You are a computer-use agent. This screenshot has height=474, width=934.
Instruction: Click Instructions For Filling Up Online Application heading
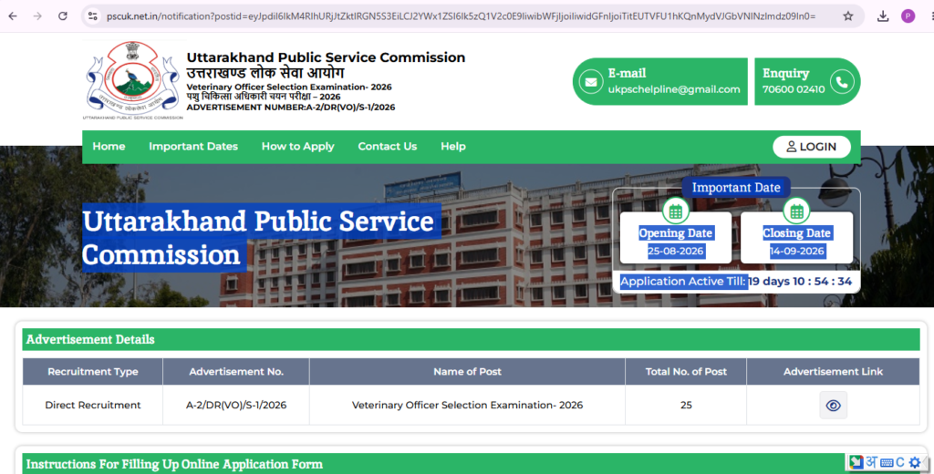(174, 464)
